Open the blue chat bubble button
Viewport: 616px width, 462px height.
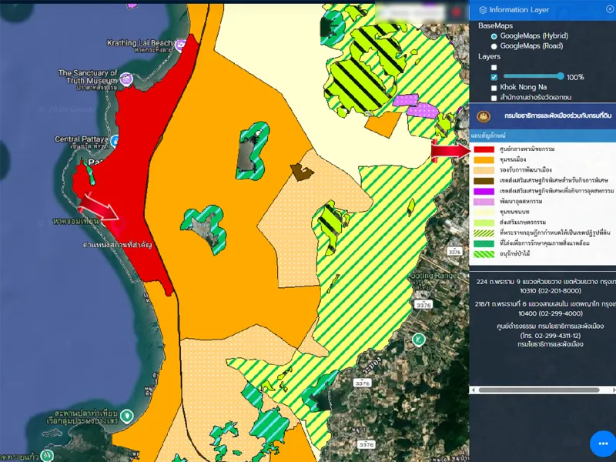point(602,444)
